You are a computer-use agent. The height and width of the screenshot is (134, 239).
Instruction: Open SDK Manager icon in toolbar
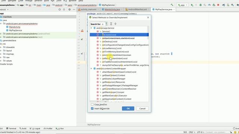pos(232,5)
